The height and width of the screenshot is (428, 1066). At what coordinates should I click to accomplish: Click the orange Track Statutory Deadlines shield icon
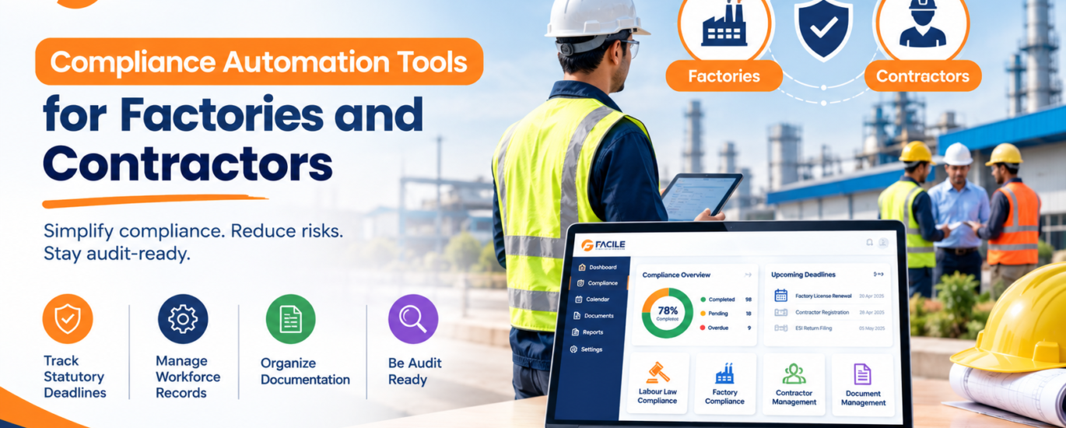(x=68, y=319)
